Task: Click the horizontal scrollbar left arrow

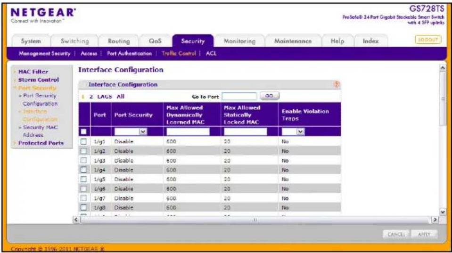Action: point(76,220)
